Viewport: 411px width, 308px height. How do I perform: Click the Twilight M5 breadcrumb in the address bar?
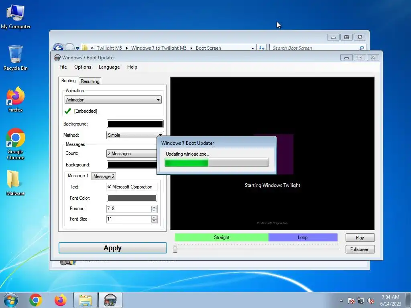pyautogui.click(x=109, y=48)
